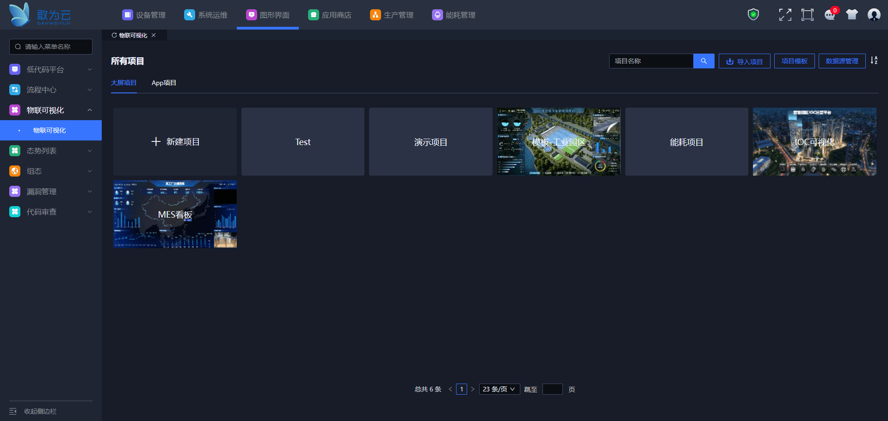Open the user avatar menu

coord(874,15)
